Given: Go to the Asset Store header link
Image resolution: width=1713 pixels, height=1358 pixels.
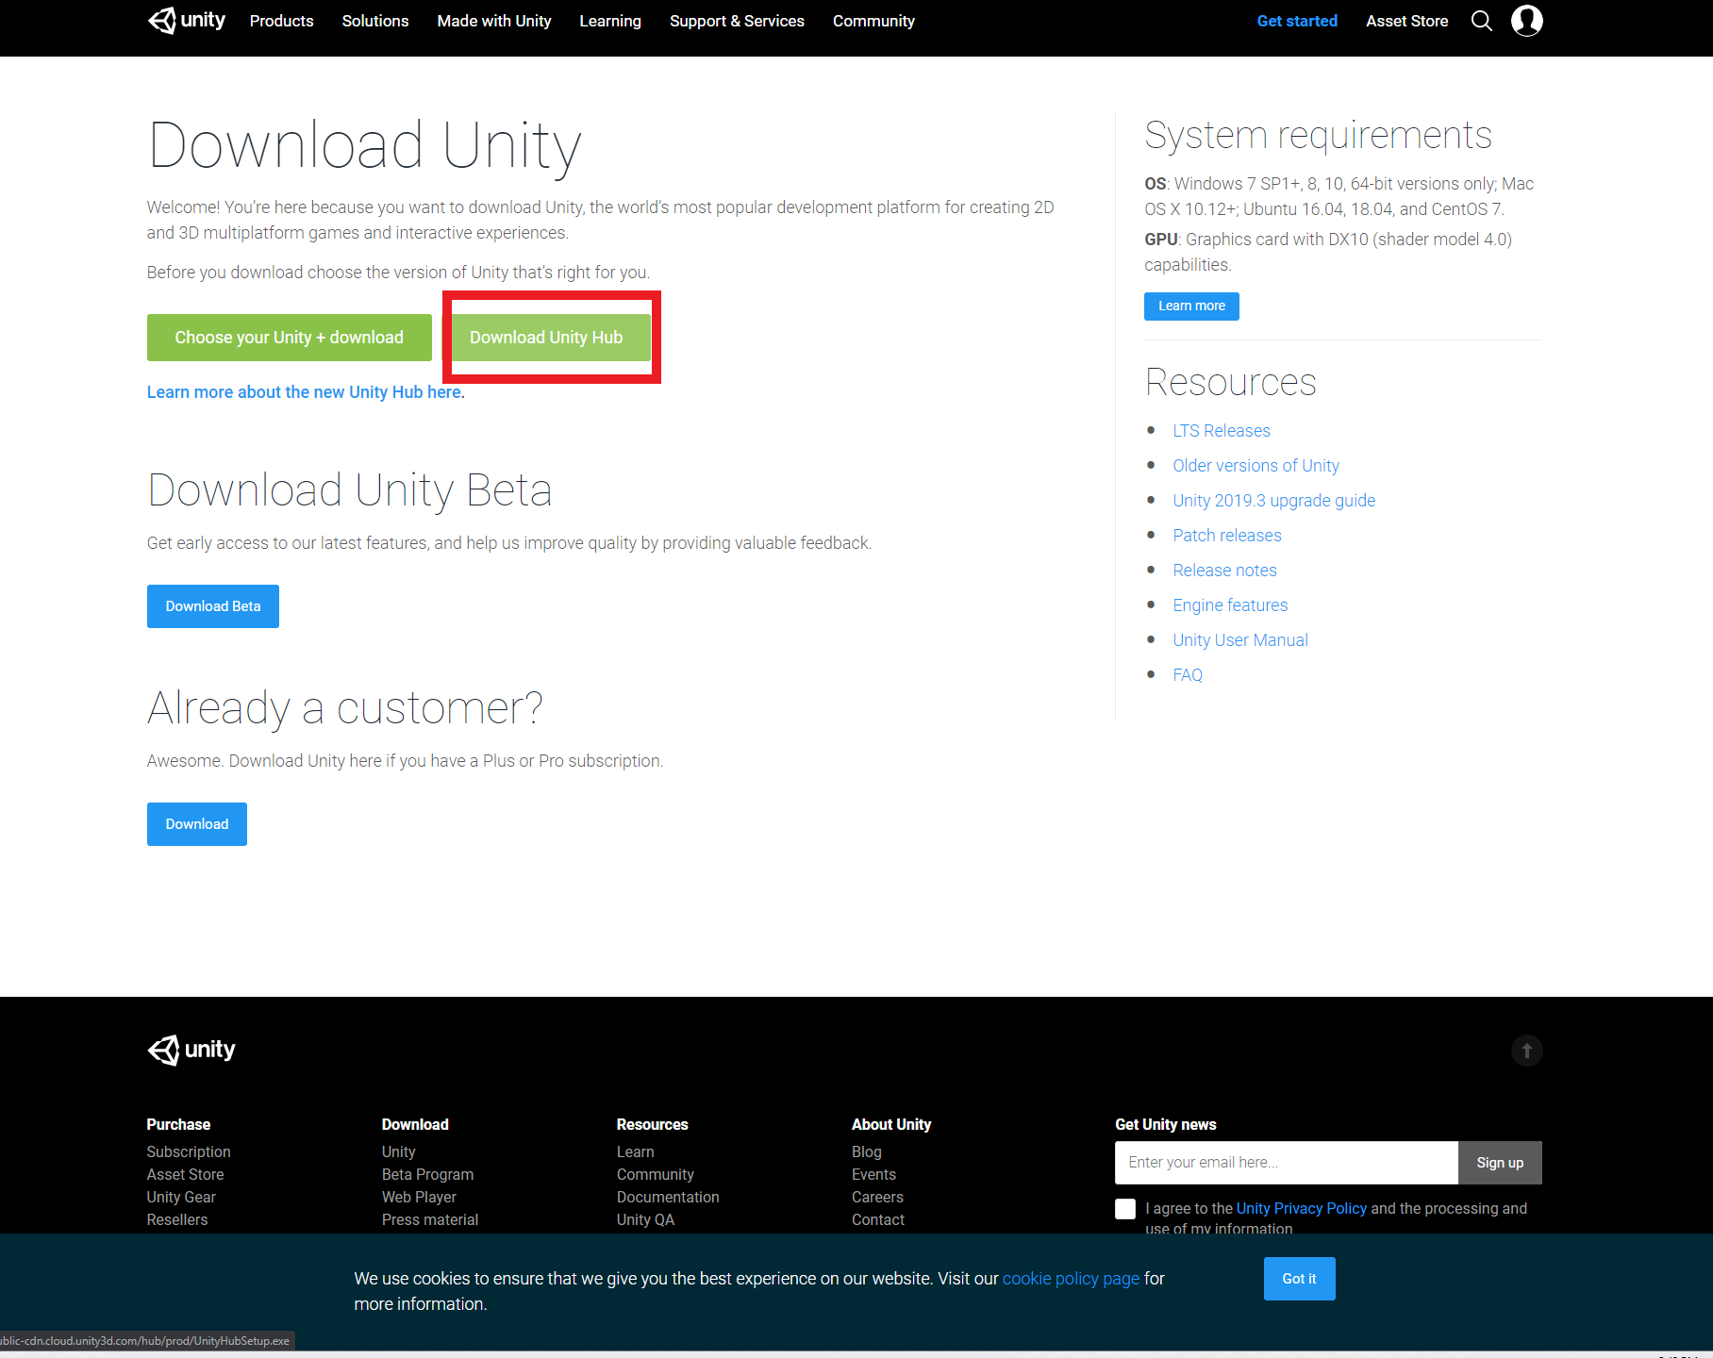Looking at the screenshot, I should coord(1406,21).
